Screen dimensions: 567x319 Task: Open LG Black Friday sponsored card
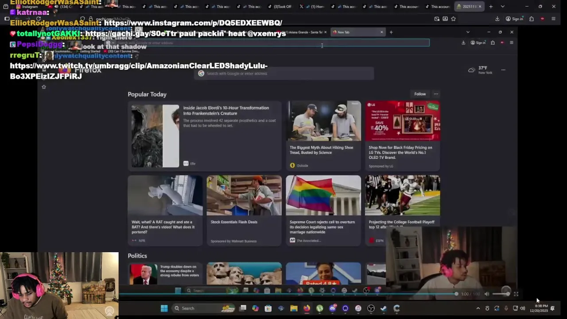(x=402, y=136)
